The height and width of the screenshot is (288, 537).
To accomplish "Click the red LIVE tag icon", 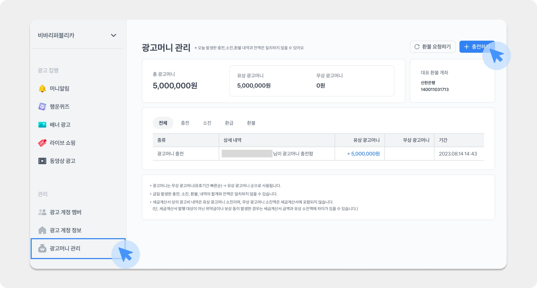I will point(42,143).
